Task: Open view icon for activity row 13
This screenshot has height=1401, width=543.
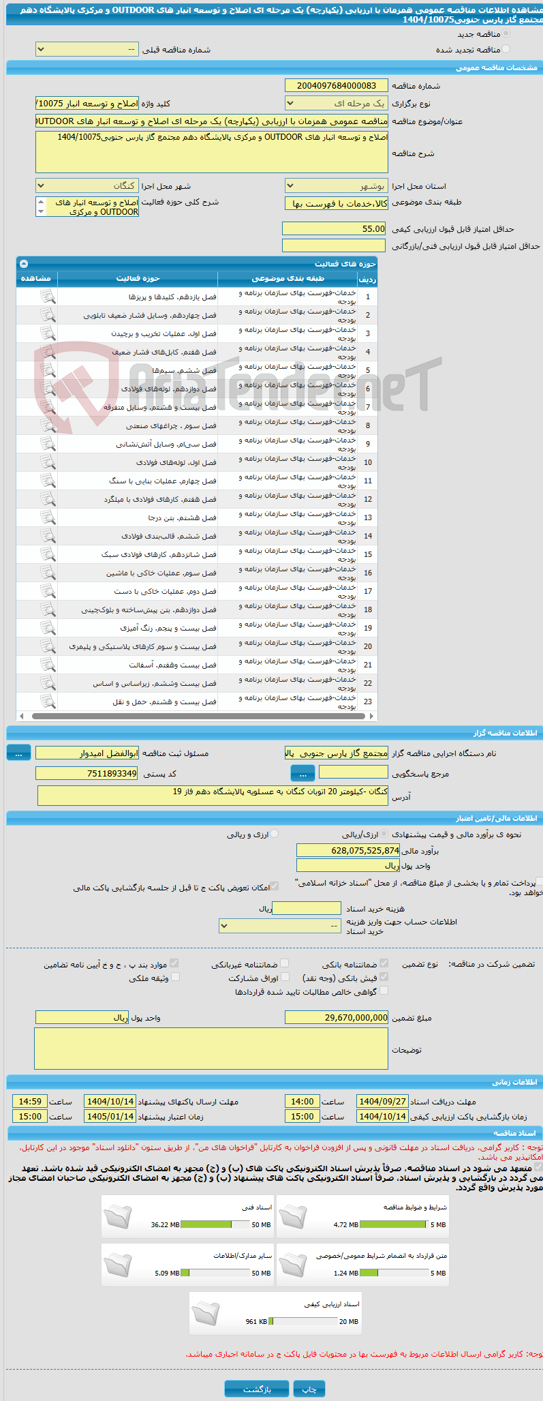Action: 47,517
